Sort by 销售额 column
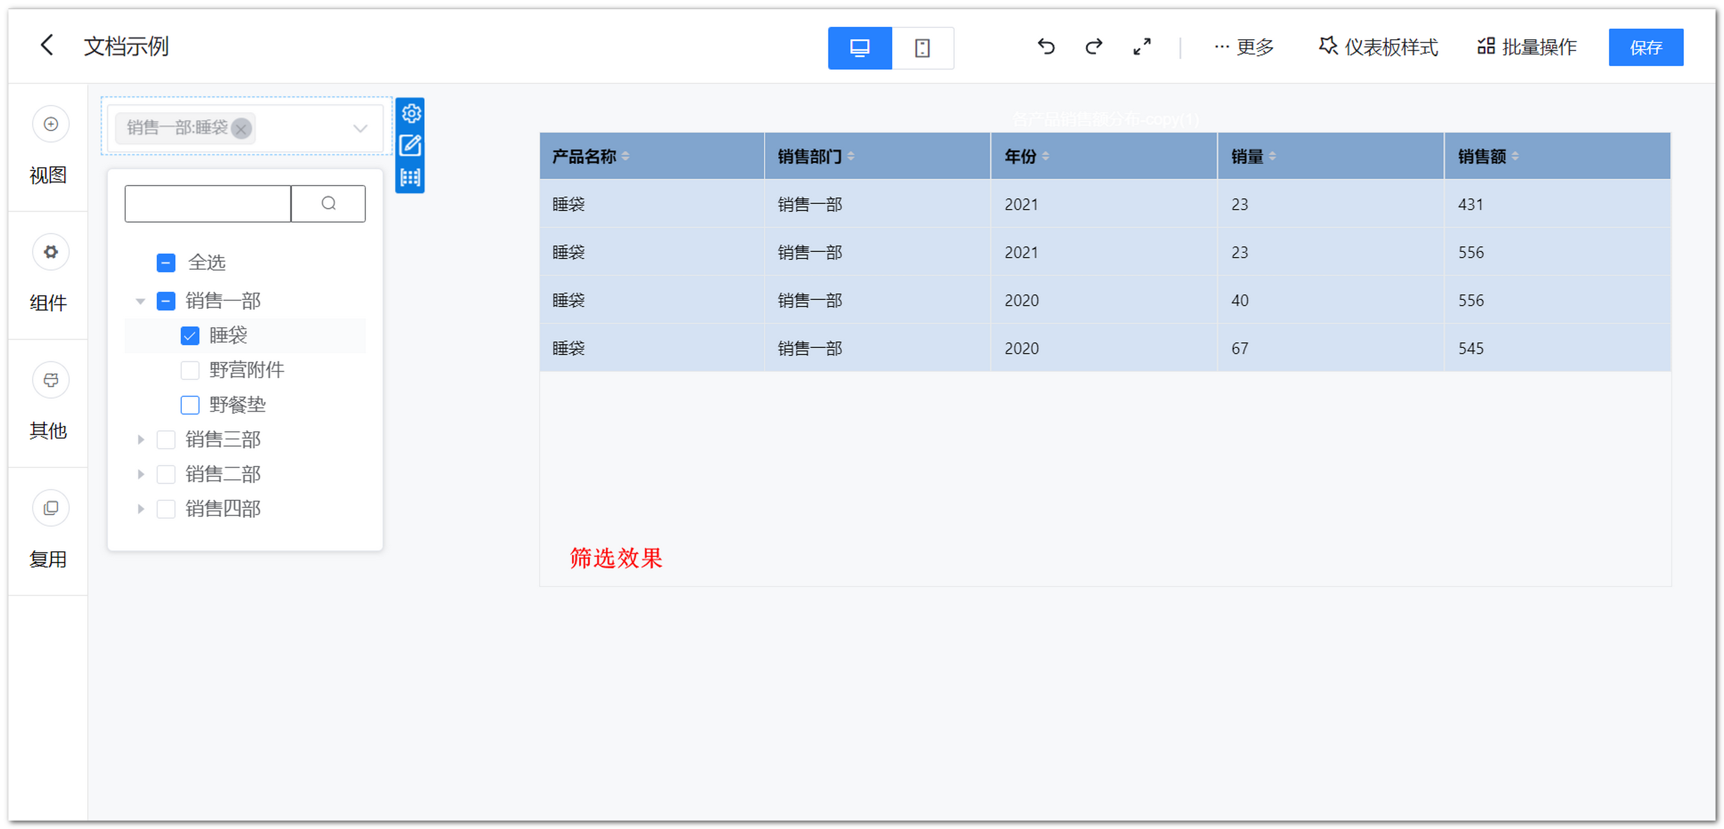The image size is (1724, 829). point(1516,156)
